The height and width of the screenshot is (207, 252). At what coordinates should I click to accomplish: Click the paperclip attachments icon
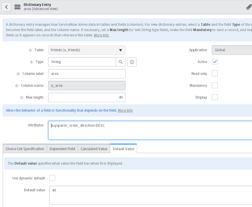(249, 7)
